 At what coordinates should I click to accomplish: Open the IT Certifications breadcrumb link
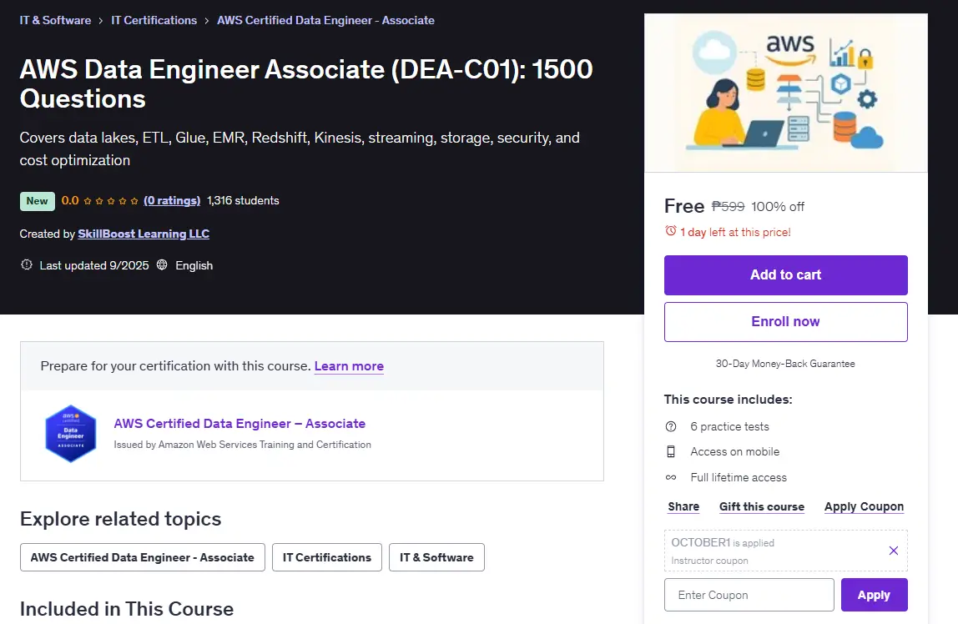154,20
